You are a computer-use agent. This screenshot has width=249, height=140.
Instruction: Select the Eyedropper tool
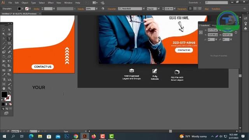pos(4,74)
